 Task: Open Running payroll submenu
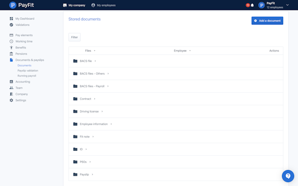tap(27, 76)
